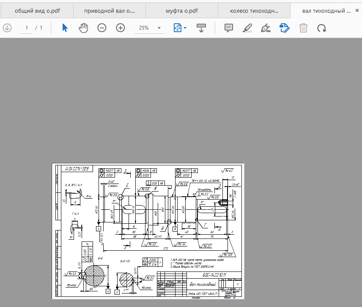This screenshot has width=362, height=307.
Task: Activate the Hand pan tool
Action: pyautogui.click(x=83, y=28)
